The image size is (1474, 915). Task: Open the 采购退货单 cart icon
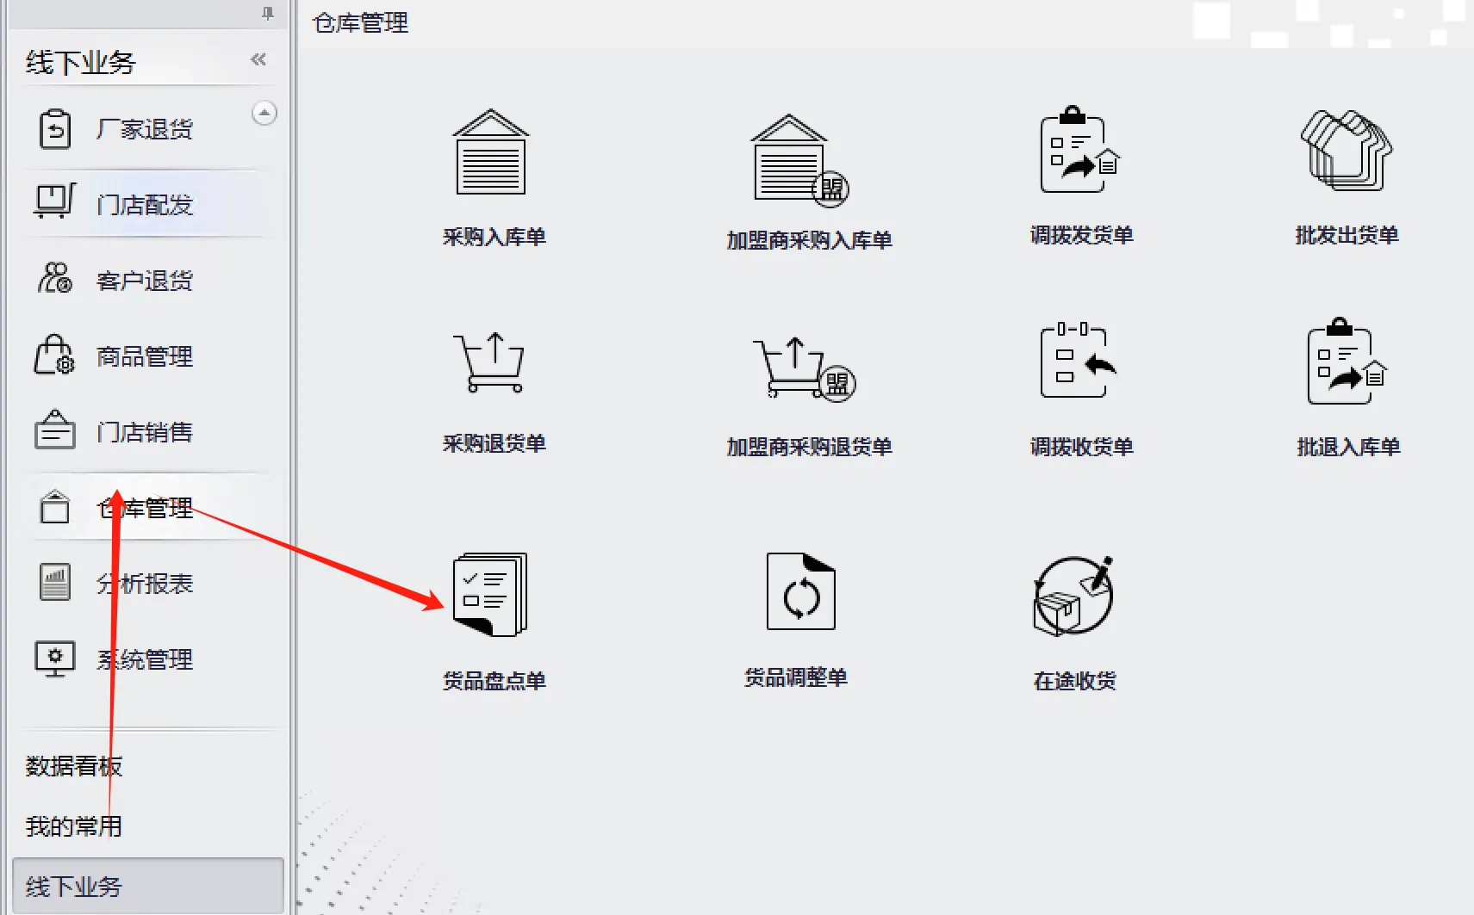(x=489, y=362)
